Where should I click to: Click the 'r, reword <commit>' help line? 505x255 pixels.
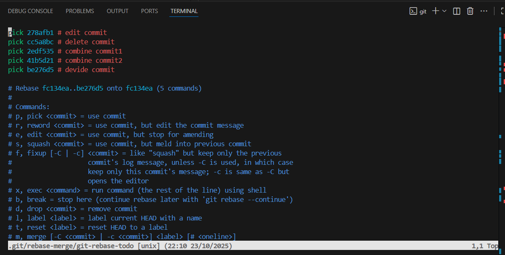tap(126, 126)
